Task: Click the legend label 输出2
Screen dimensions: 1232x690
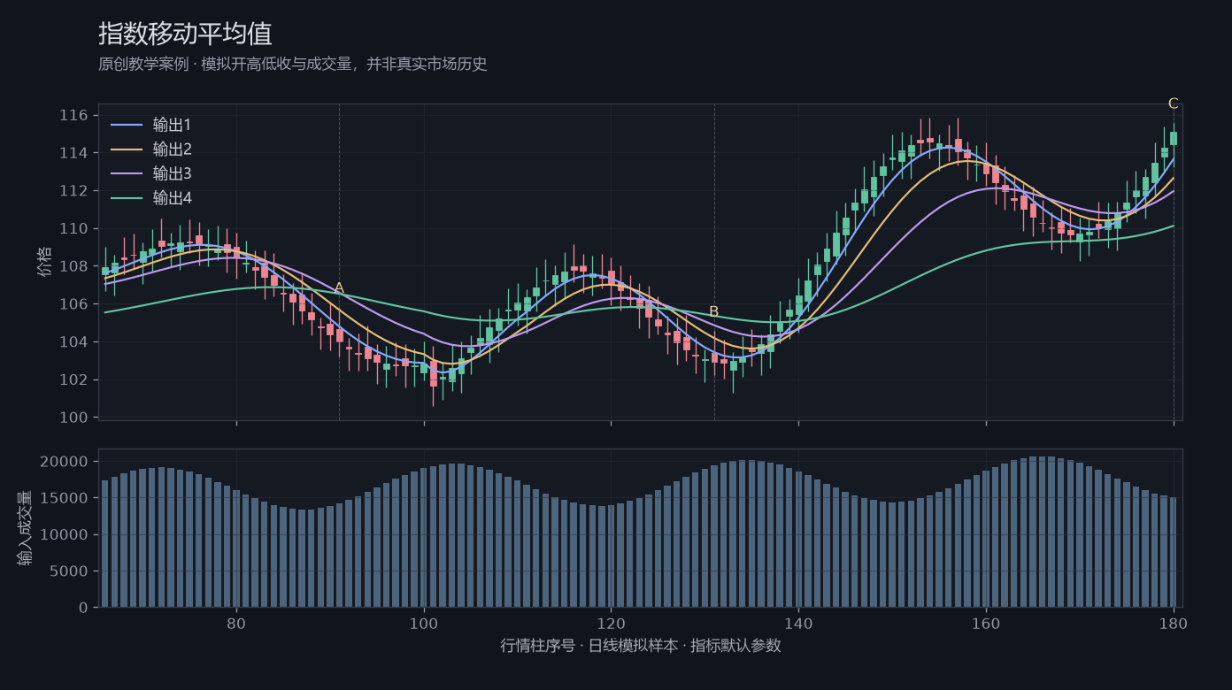Action: [x=172, y=149]
